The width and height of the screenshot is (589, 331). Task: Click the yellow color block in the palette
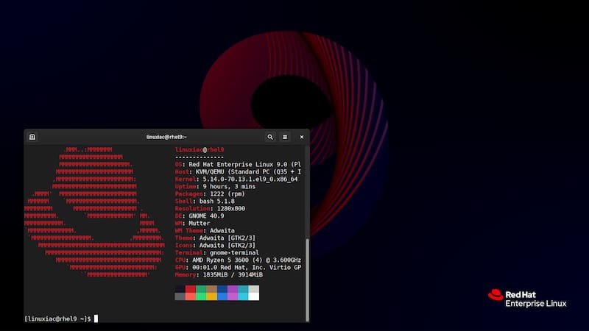(211, 296)
